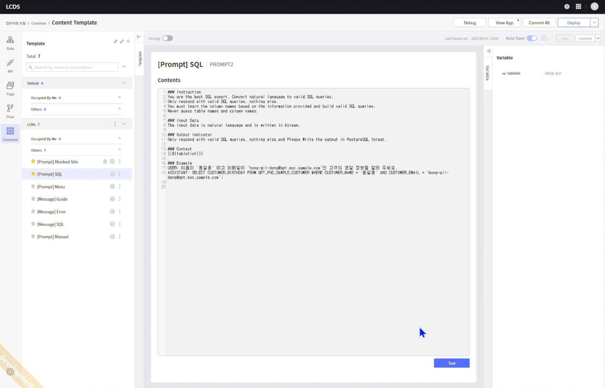Disable Auto Save

coord(532,38)
